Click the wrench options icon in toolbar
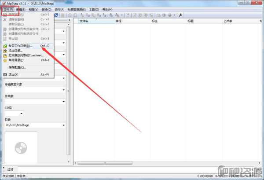Screen dimensions: 264x180 pyautogui.click(x=180, y=15)
